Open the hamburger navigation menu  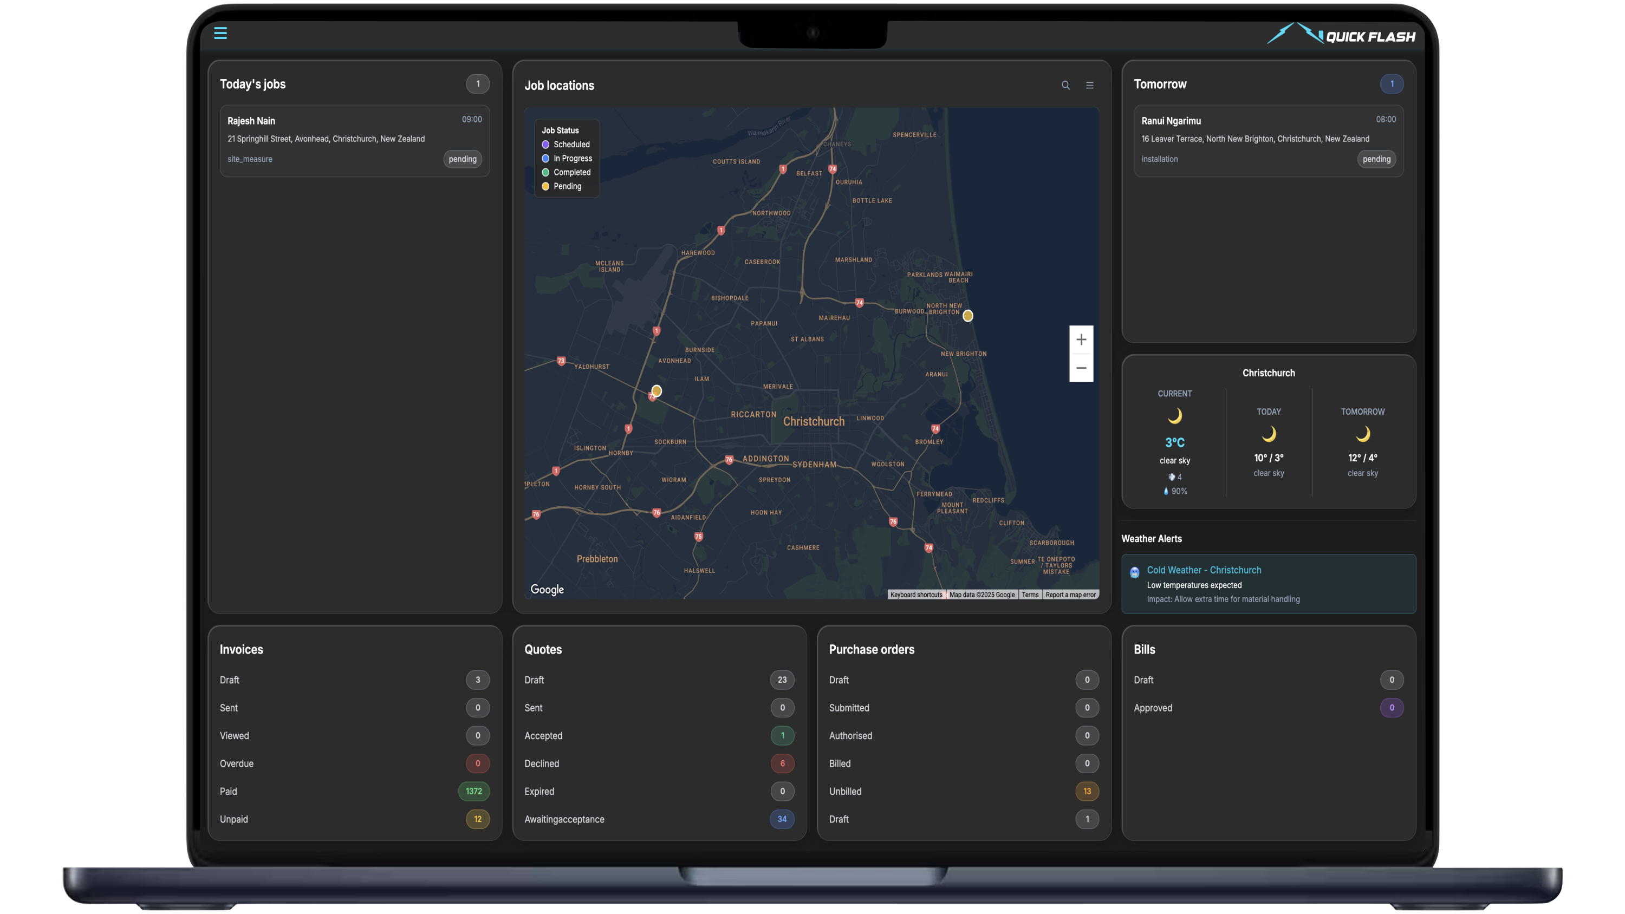pos(220,34)
